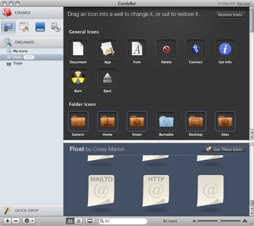254x226 pixels.
Task: Click the DOCK badge next to Float
Action: [29, 57]
